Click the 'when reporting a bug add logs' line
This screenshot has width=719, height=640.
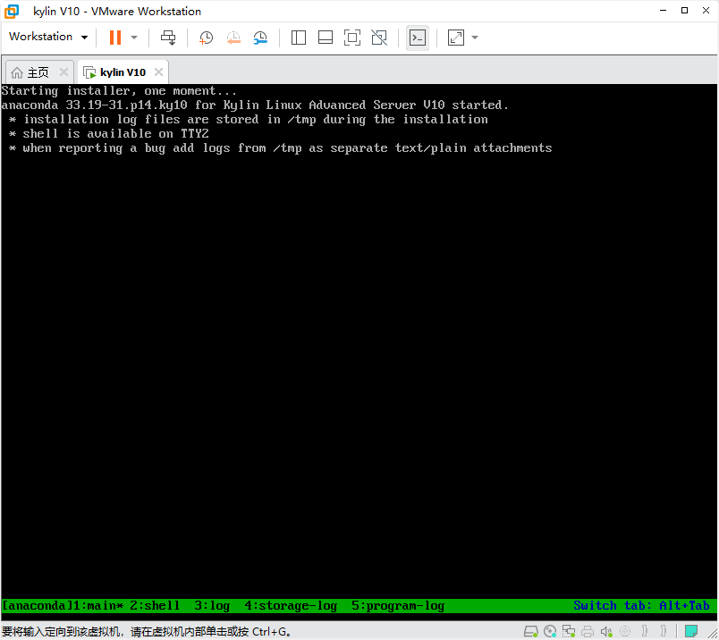coord(281,148)
